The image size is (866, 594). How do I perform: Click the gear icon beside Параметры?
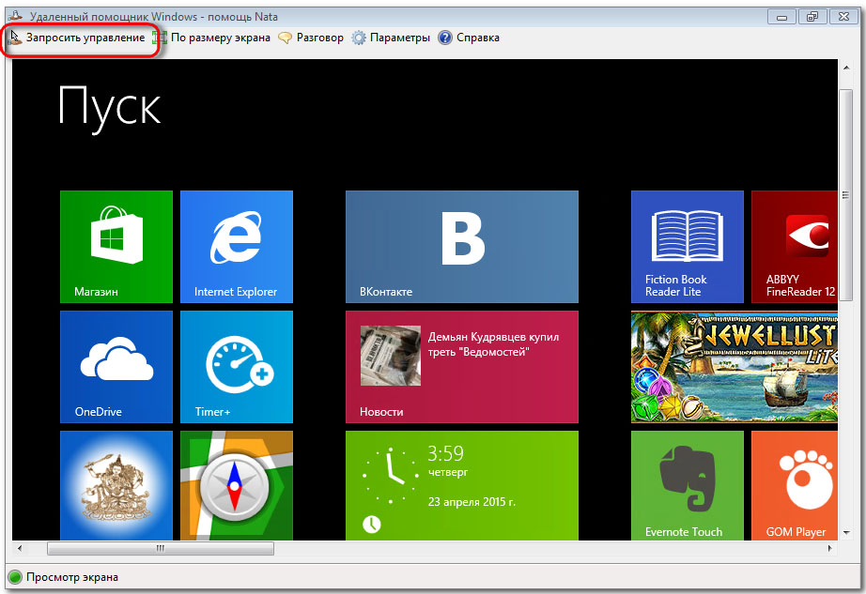pos(359,38)
